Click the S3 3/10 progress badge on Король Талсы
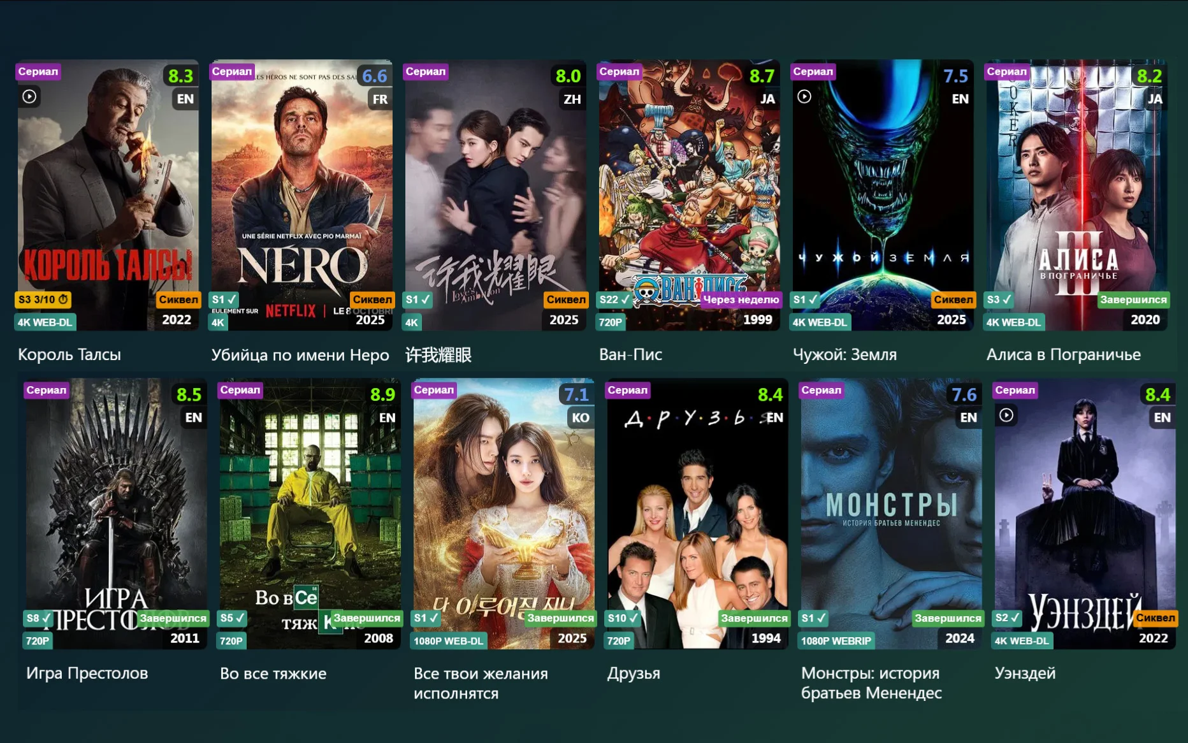The width and height of the screenshot is (1188, 743). point(43,299)
